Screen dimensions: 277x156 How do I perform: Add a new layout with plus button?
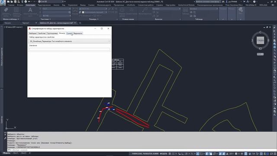[30, 153]
